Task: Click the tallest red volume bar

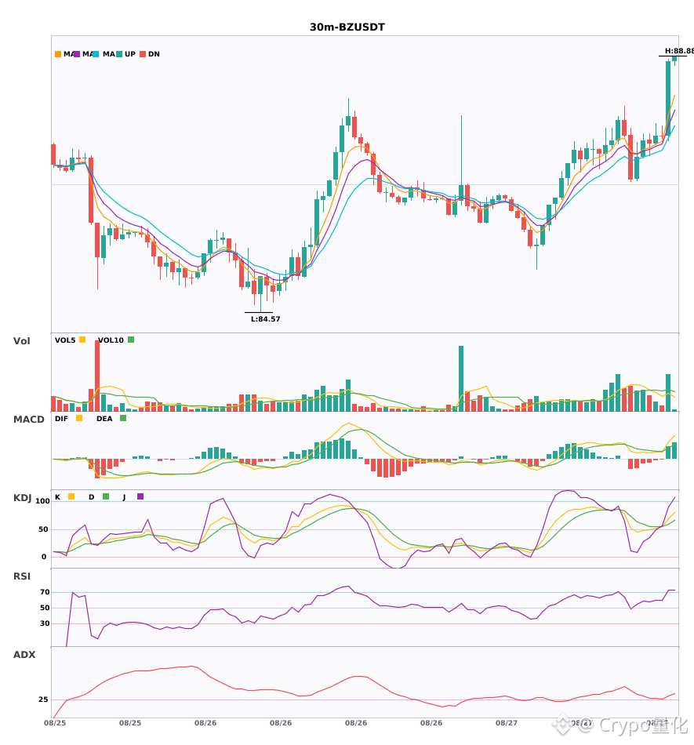Action: point(97,376)
